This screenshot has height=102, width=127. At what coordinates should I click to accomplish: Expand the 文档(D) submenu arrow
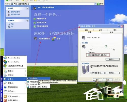[x=26, y=75]
